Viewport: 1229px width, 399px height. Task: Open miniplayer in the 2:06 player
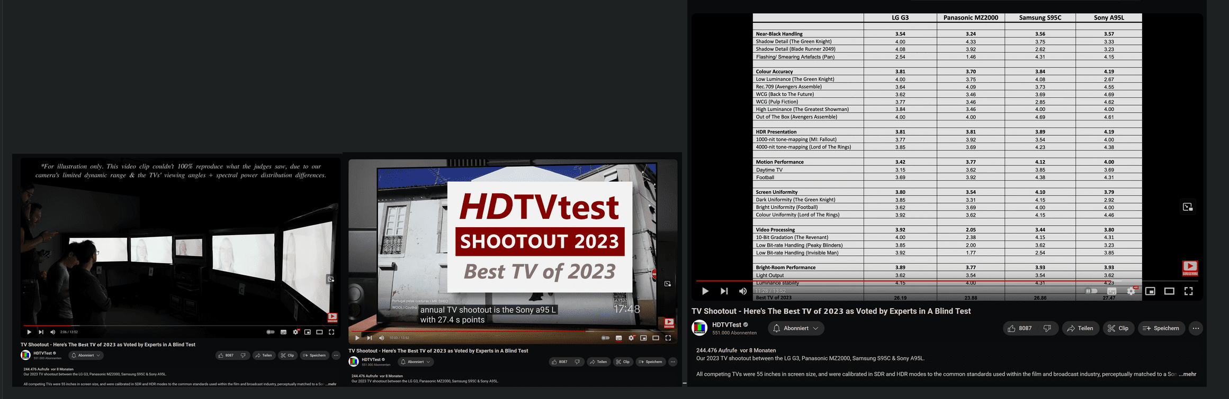308,332
